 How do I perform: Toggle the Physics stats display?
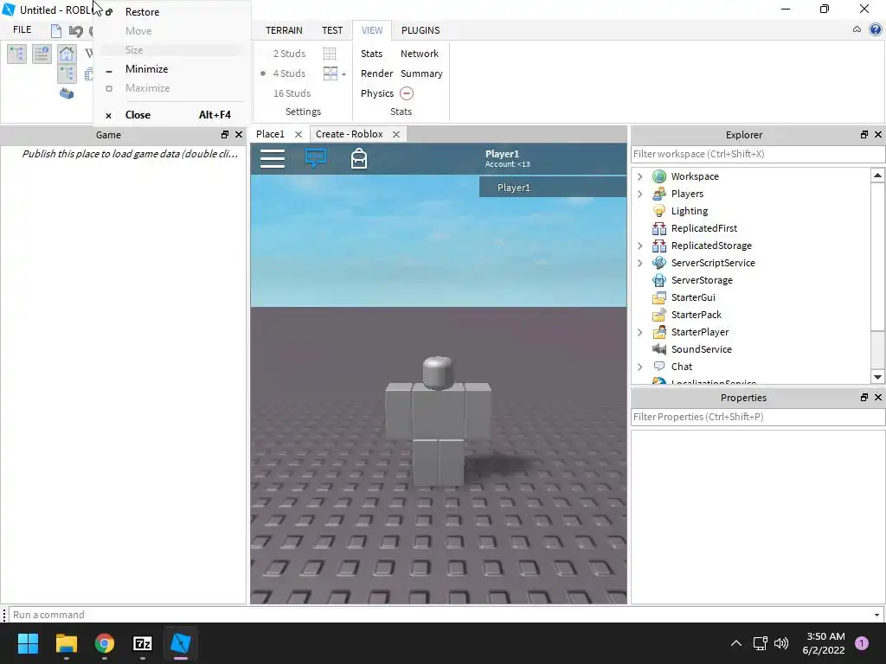pos(377,93)
